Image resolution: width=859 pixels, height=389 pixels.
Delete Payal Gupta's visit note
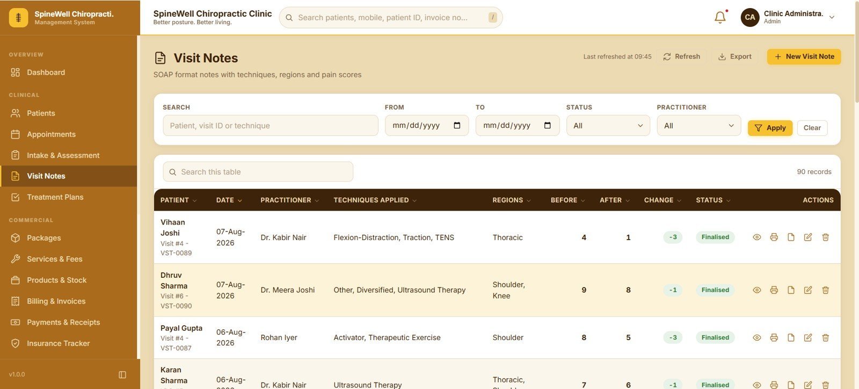pyautogui.click(x=825, y=337)
